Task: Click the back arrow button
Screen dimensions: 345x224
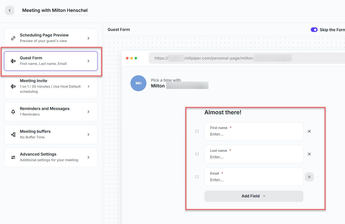Action: (x=10, y=10)
